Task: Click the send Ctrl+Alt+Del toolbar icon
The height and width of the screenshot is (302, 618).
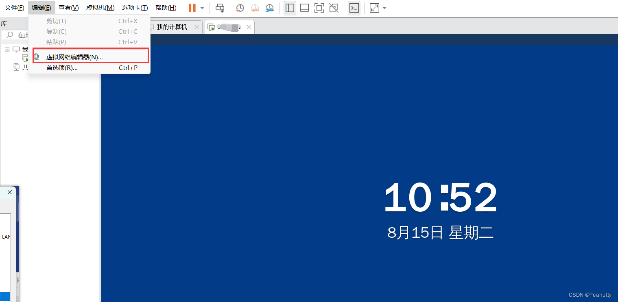Action: tap(220, 8)
